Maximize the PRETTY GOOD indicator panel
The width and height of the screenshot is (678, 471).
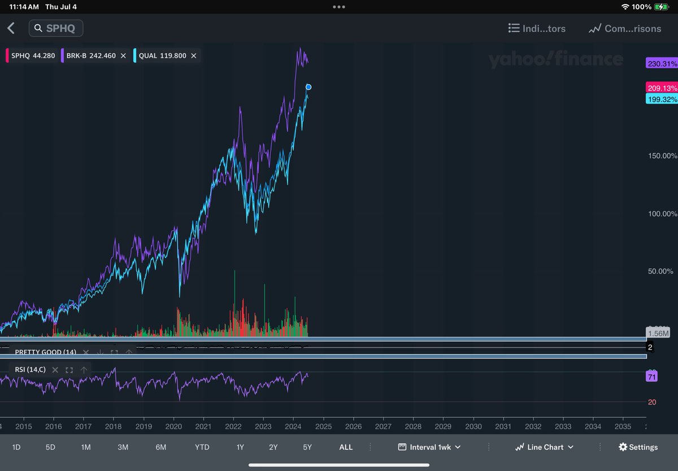point(114,352)
